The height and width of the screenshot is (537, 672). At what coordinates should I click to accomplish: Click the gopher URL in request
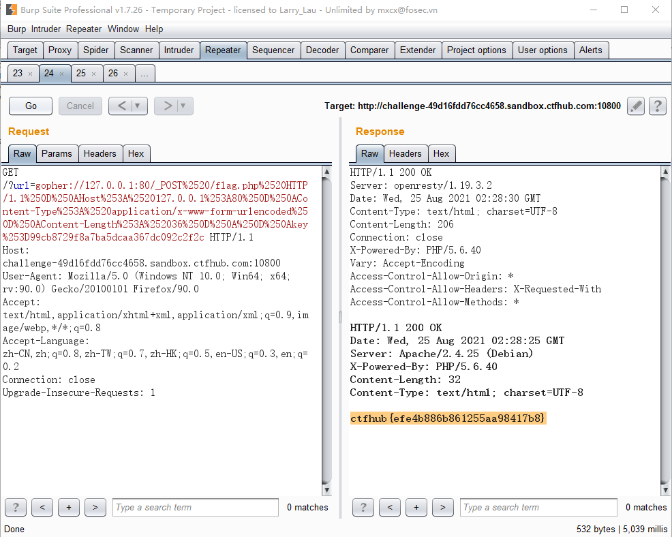[x=155, y=211]
